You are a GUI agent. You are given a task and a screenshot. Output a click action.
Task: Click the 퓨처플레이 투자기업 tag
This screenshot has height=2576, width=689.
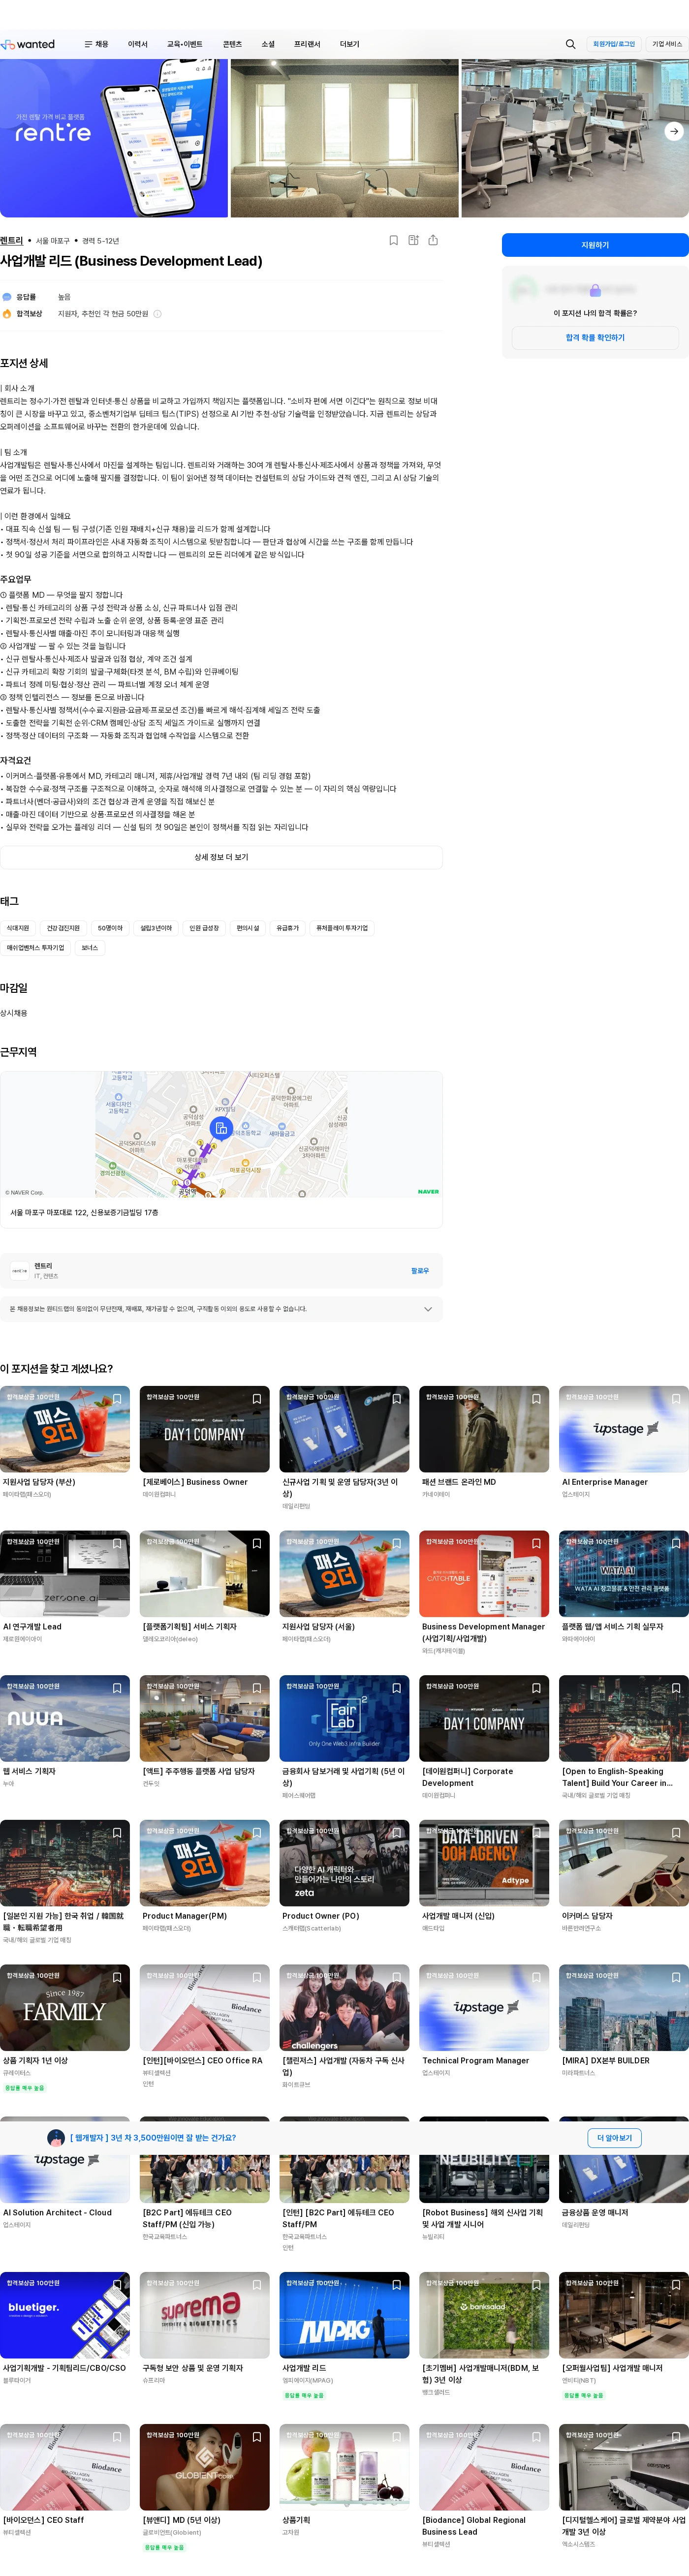click(342, 928)
